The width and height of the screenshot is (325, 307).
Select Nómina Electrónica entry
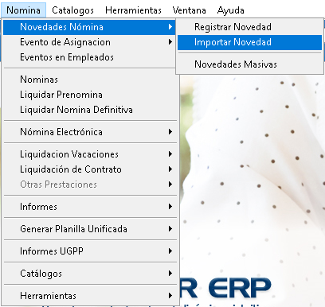point(89,132)
